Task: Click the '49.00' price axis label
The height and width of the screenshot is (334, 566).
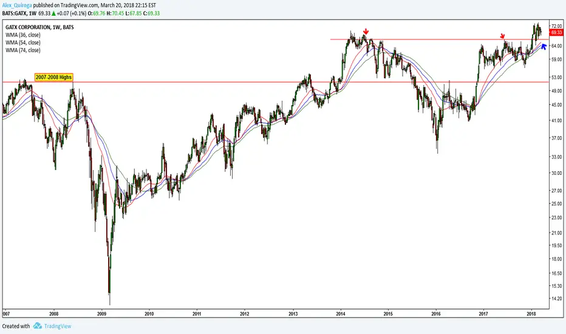Action: click(x=557, y=90)
